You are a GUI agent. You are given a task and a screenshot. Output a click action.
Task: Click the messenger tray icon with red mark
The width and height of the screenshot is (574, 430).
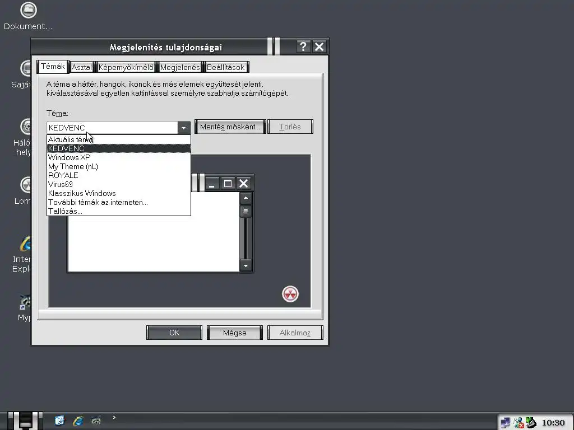519,422
